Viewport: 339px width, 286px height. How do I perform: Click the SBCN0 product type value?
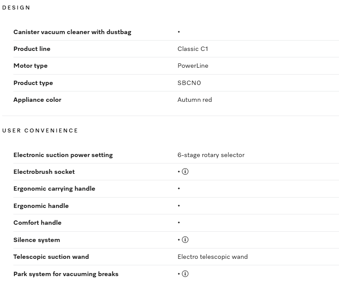189,83
